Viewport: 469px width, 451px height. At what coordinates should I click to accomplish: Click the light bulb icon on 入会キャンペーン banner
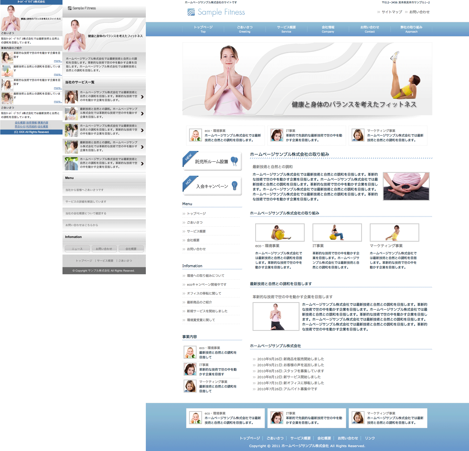[234, 186]
